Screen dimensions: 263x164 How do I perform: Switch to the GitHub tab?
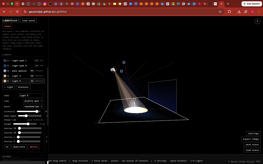(210, 4)
